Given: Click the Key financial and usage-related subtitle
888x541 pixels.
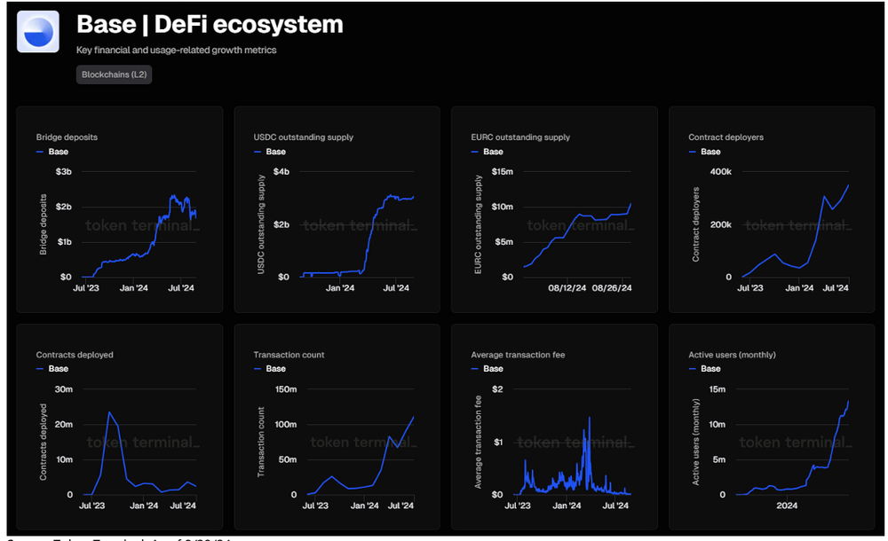Looking at the screenshot, I should pyautogui.click(x=176, y=50).
